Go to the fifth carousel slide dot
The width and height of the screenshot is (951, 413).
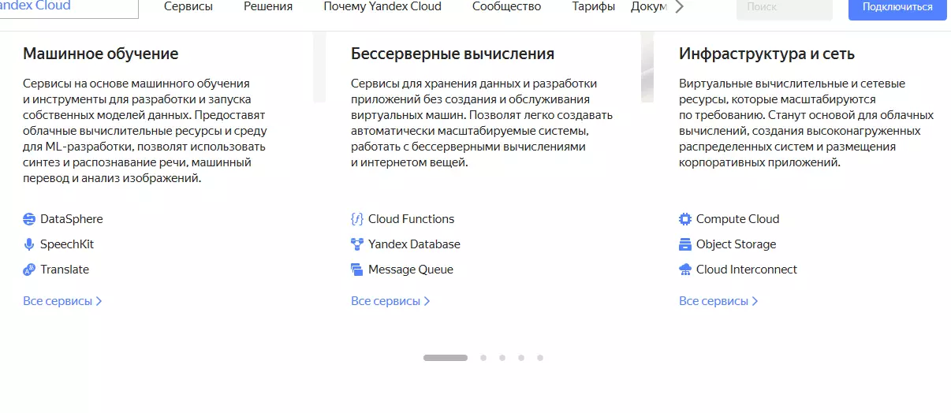pos(540,358)
